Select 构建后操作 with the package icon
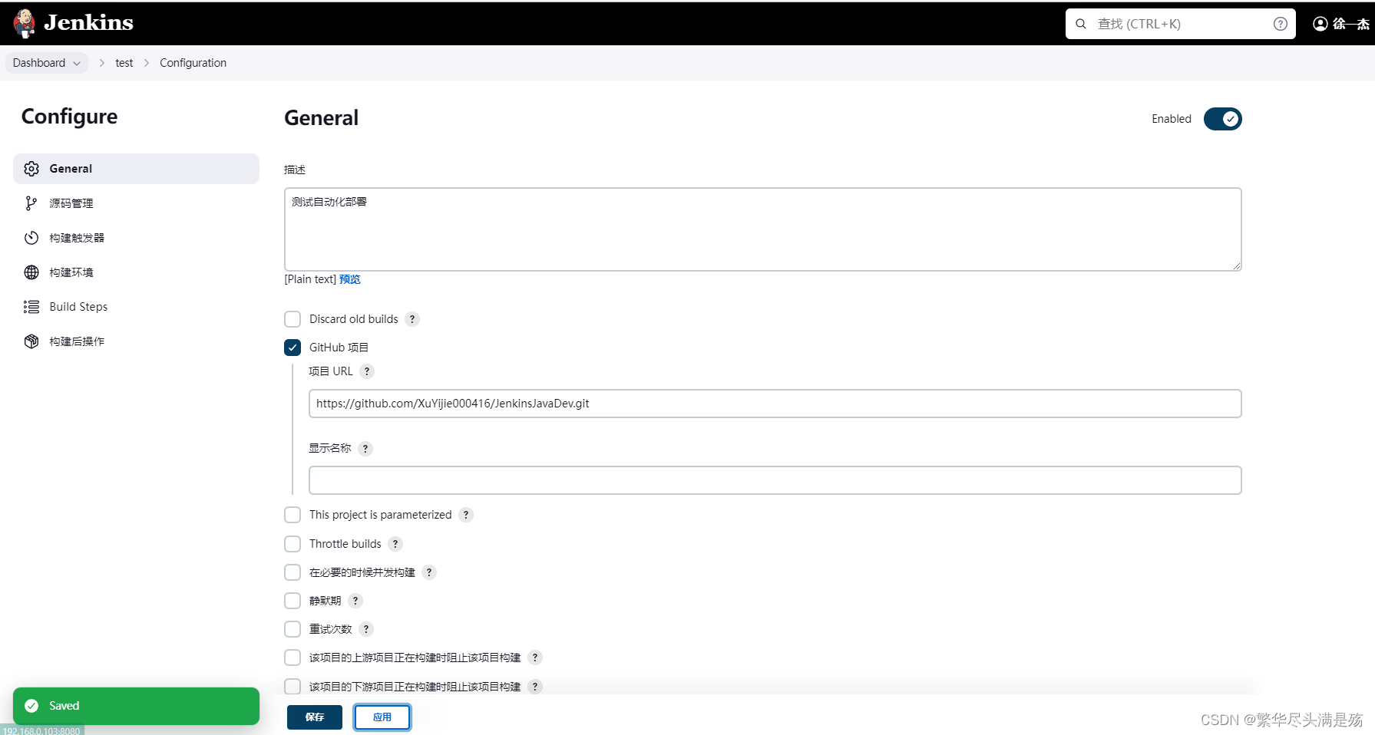The width and height of the screenshot is (1375, 735). tap(76, 341)
